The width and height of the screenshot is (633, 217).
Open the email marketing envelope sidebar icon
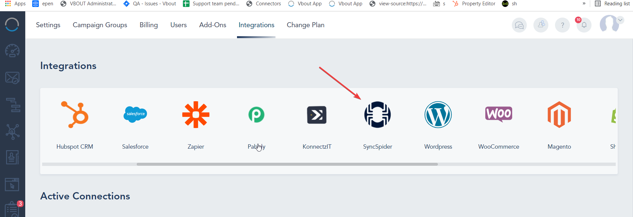pyautogui.click(x=12, y=78)
